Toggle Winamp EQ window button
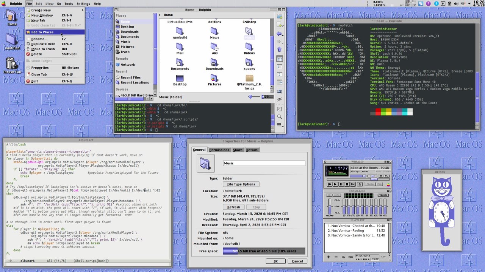 tap(381, 176)
